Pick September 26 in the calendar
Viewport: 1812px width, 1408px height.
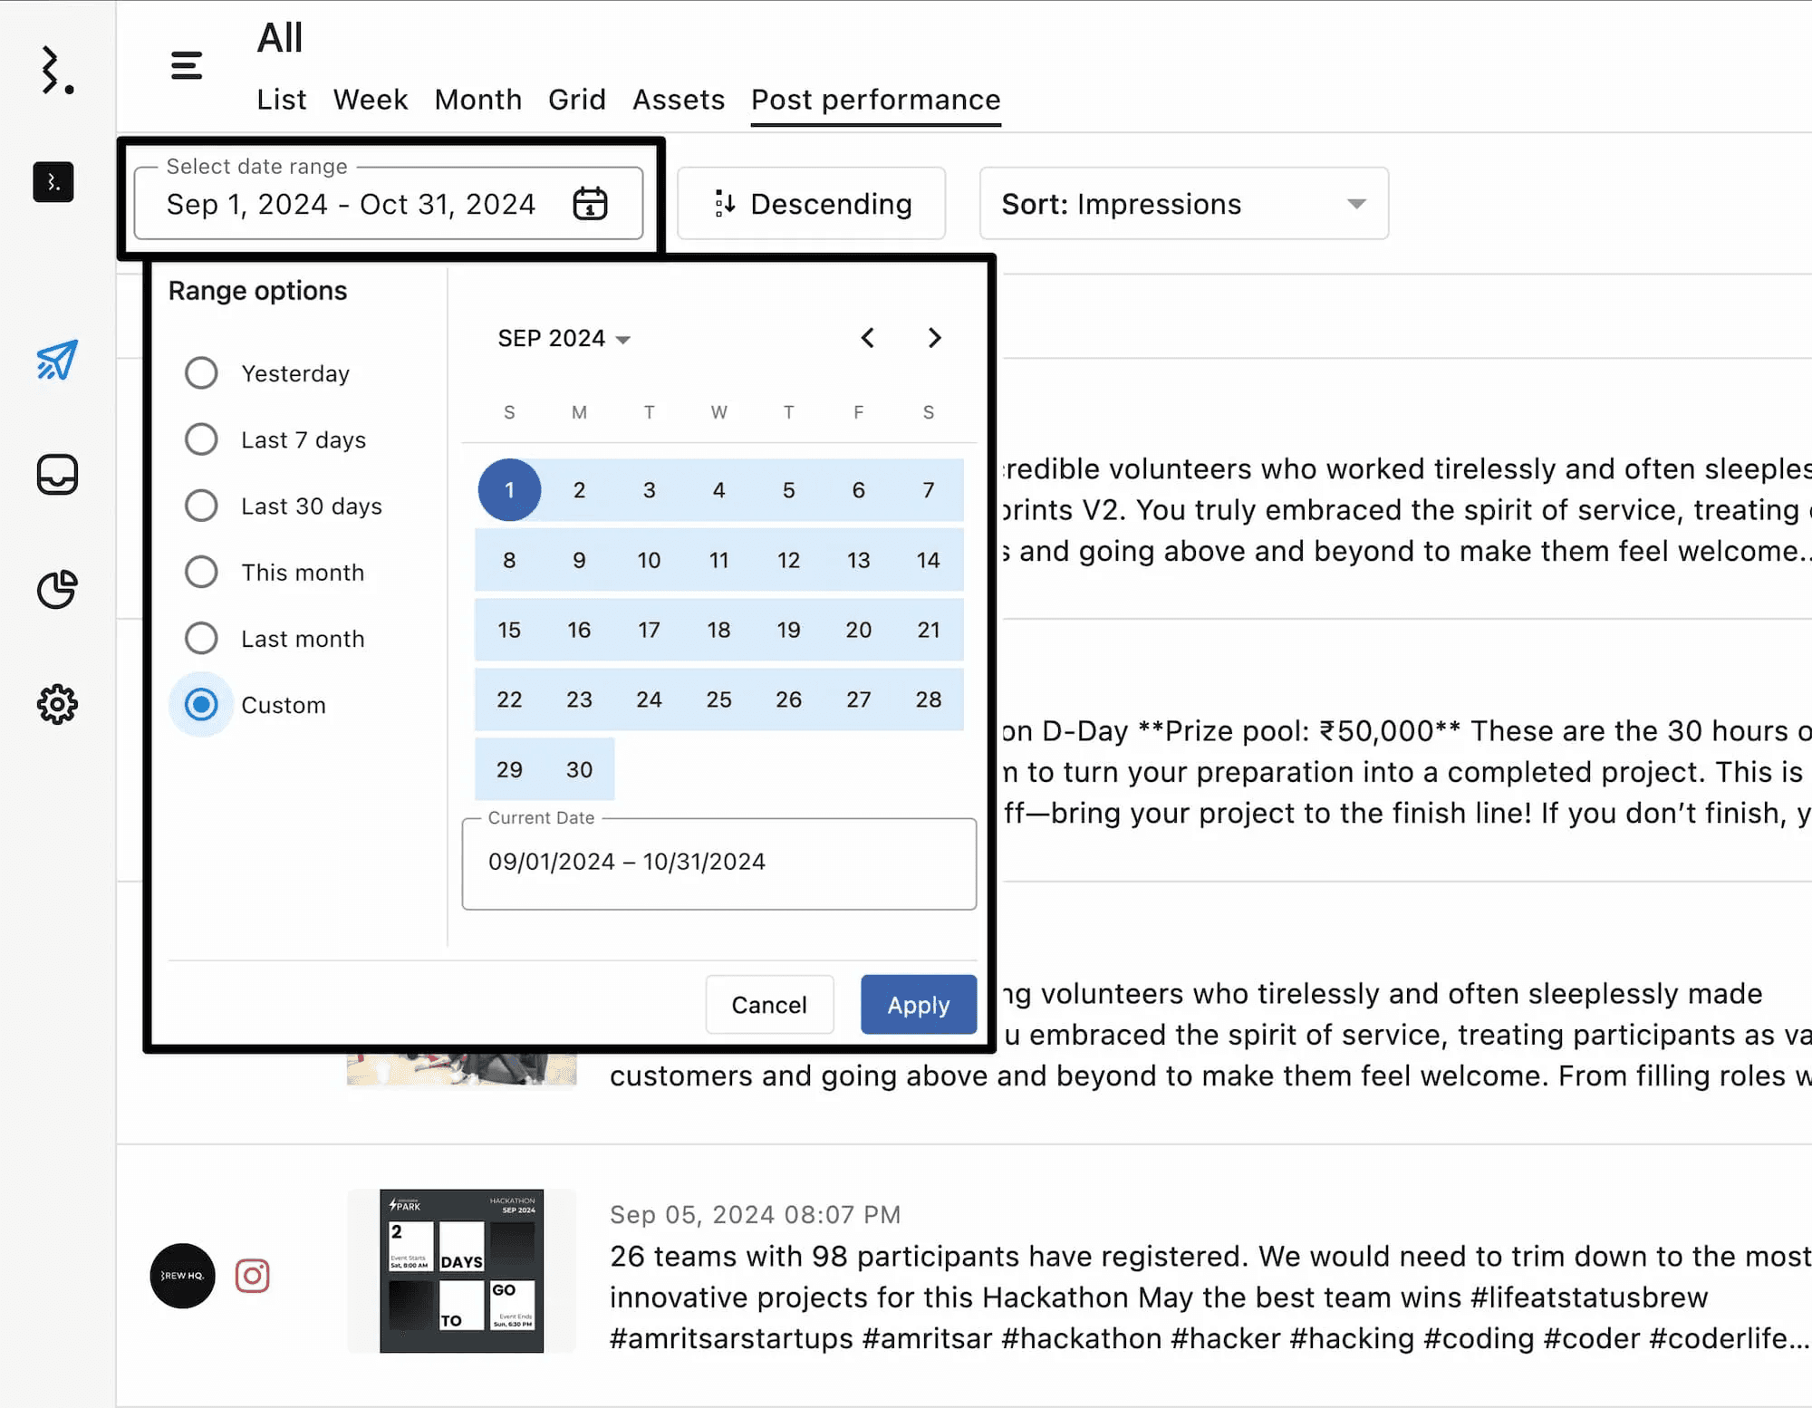point(788,699)
